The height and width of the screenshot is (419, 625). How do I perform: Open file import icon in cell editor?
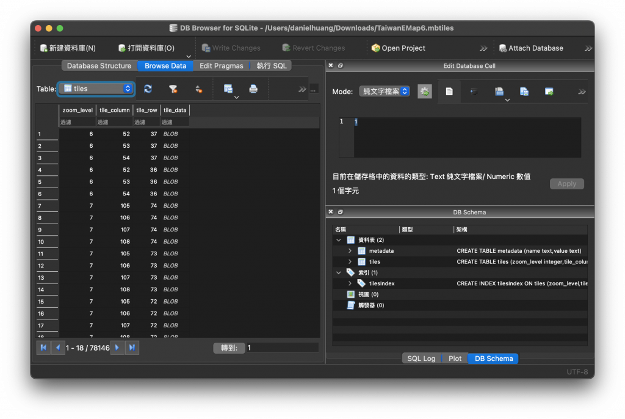pyautogui.click(x=499, y=92)
